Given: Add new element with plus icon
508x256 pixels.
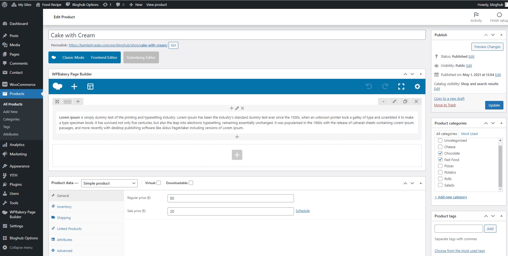Looking at the screenshot, I should [x=74, y=86].
